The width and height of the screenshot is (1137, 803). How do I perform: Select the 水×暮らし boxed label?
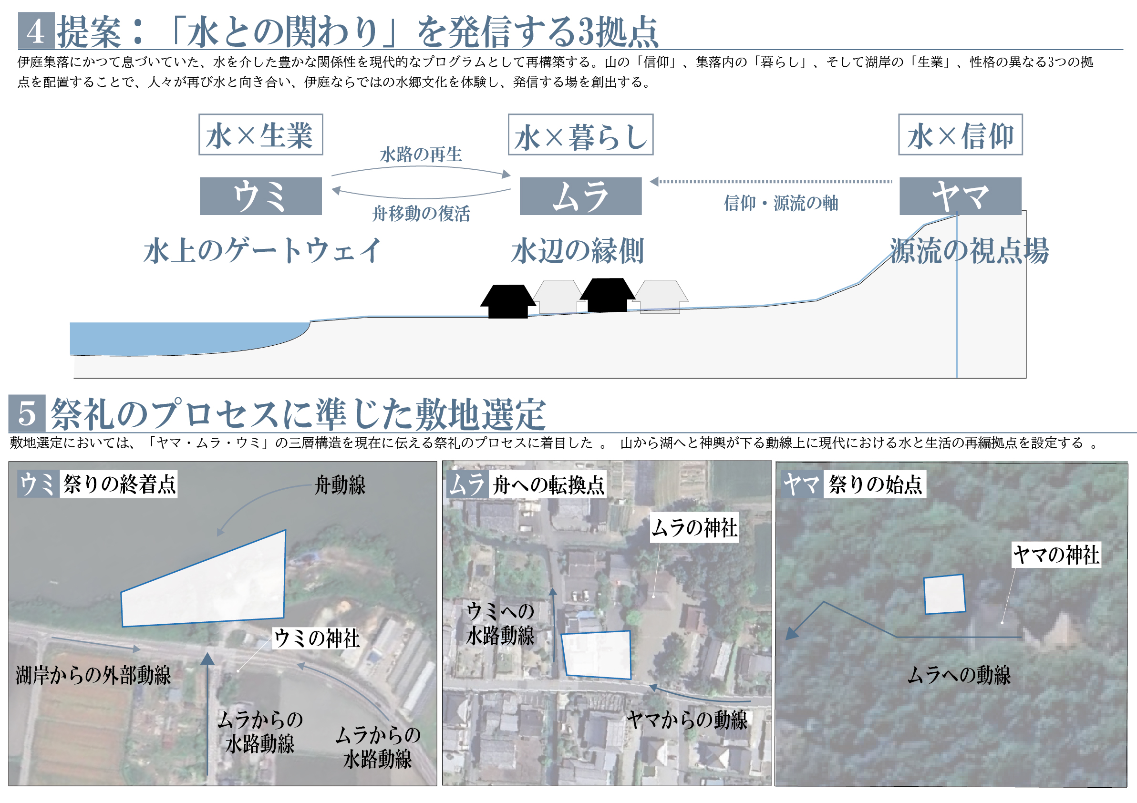580,134
